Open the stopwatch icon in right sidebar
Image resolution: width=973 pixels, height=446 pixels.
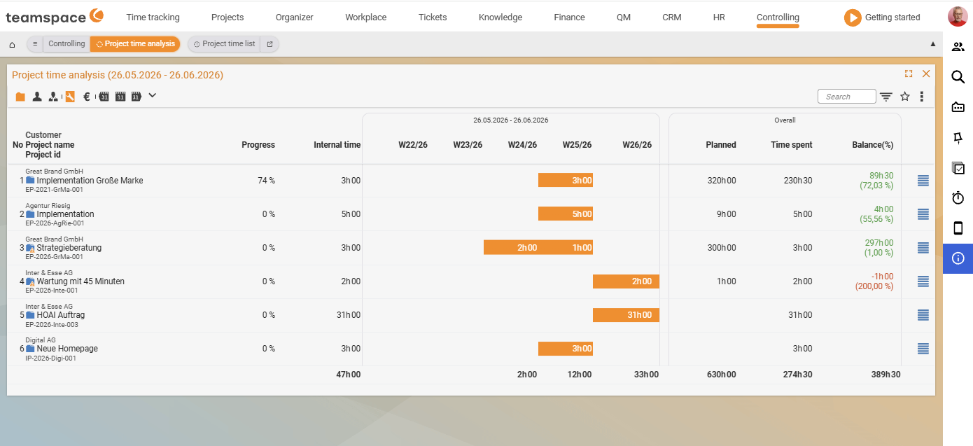[x=958, y=198]
